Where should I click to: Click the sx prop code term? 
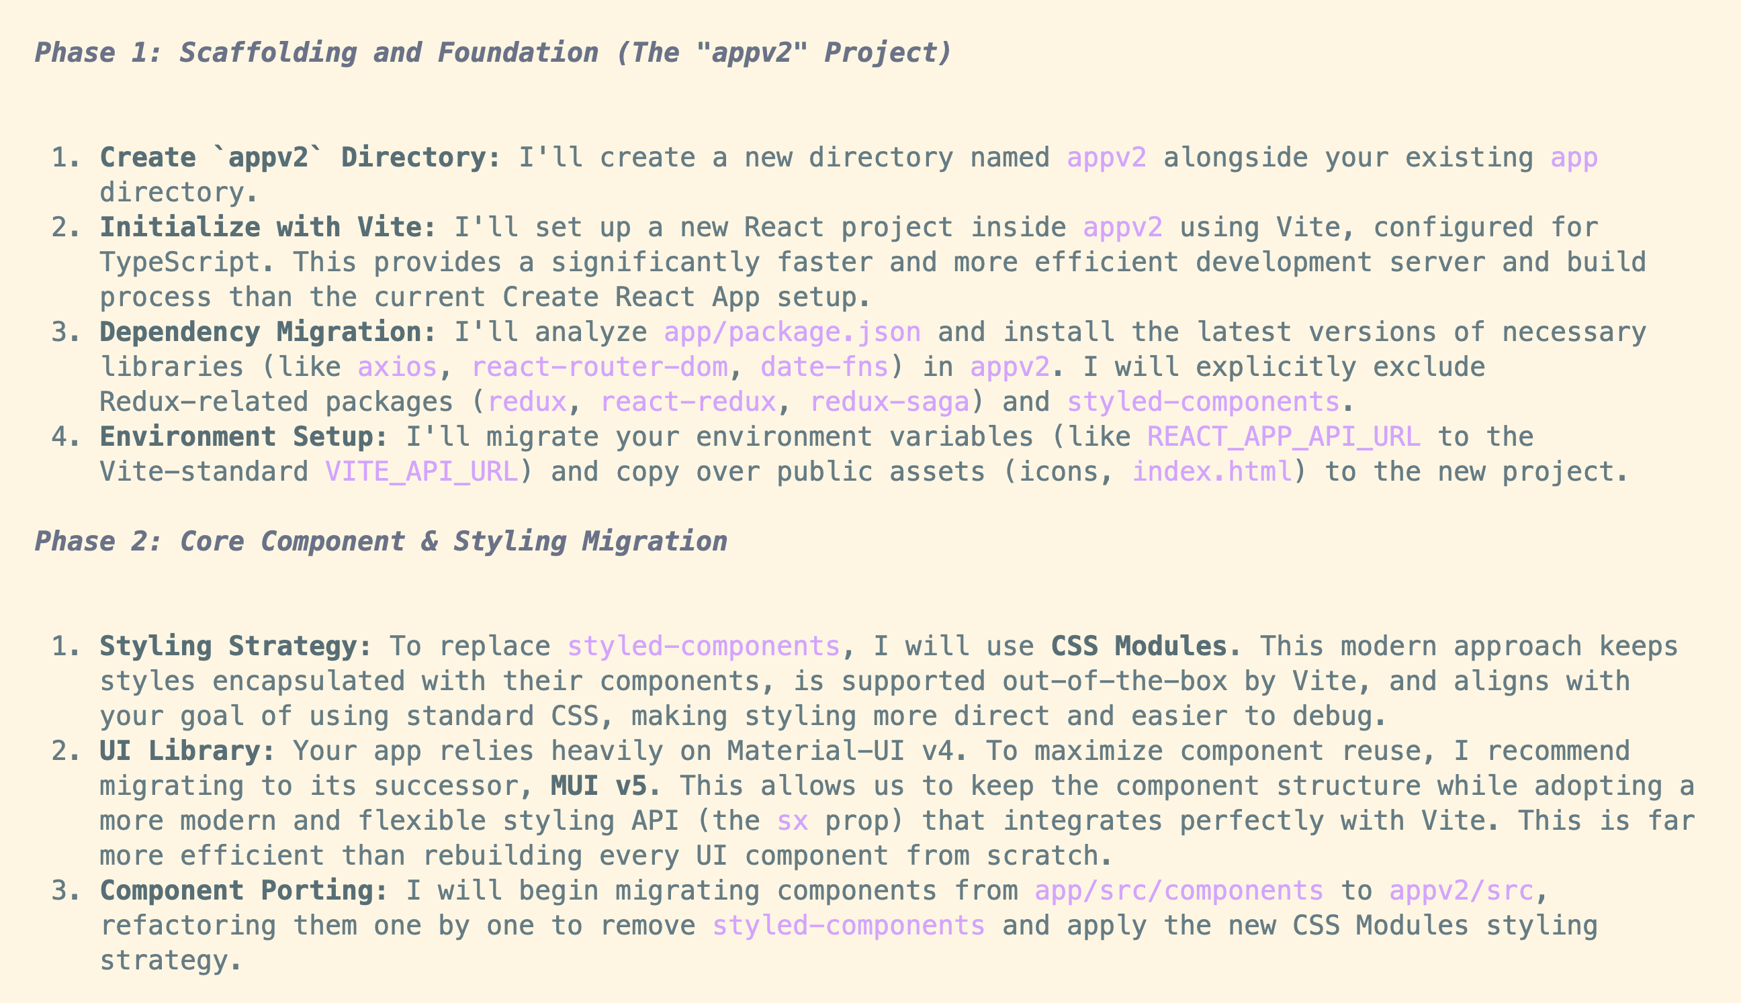pyautogui.click(x=793, y=821)
